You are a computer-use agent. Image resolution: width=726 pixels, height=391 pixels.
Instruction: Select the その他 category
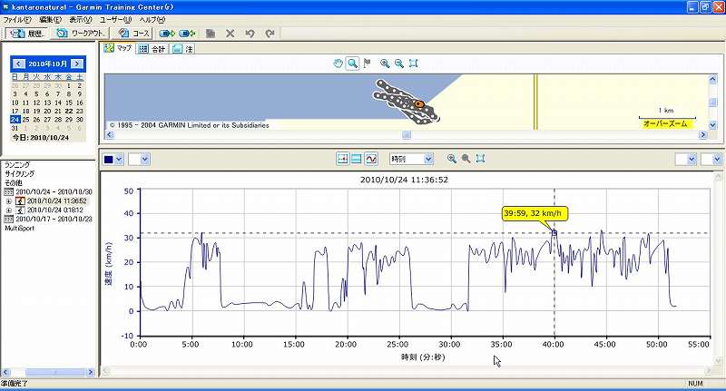click(14, 183)
